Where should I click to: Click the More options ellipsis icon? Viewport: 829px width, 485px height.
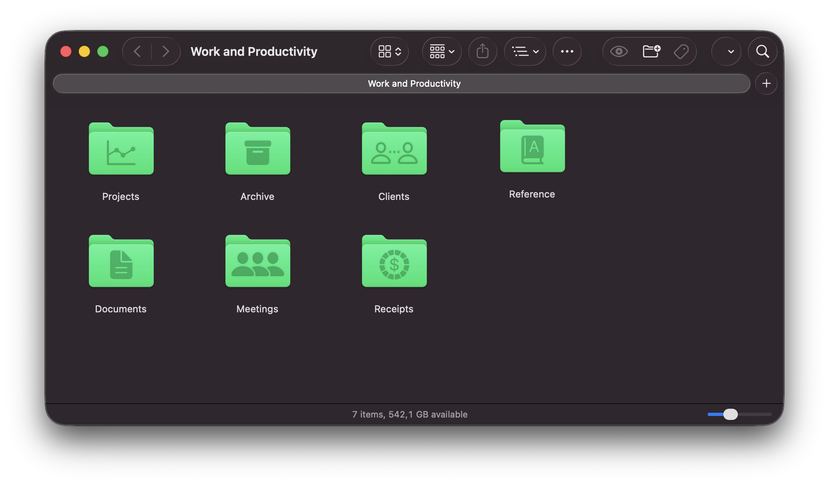(567, 51)
